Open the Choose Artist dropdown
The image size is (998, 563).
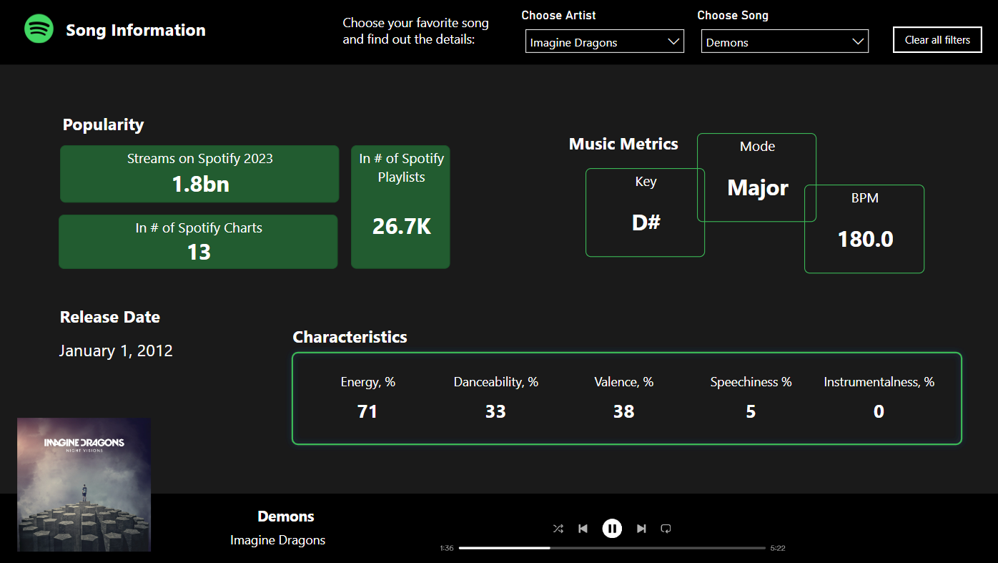pos(605,41)
